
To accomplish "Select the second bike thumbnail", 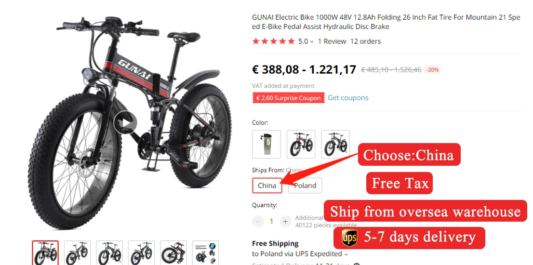I will click(77, 253).
